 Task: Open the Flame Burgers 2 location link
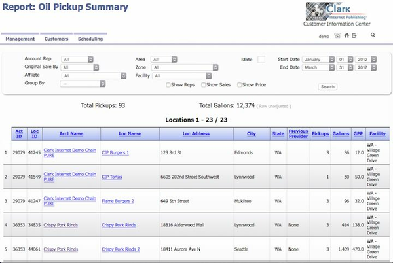118,201
